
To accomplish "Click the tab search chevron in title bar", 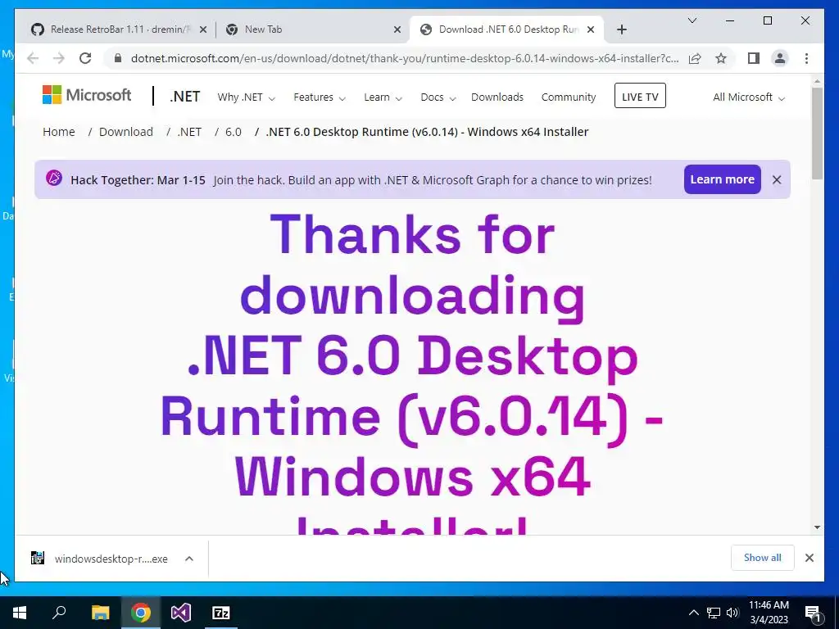I will [x=692, y=20].
